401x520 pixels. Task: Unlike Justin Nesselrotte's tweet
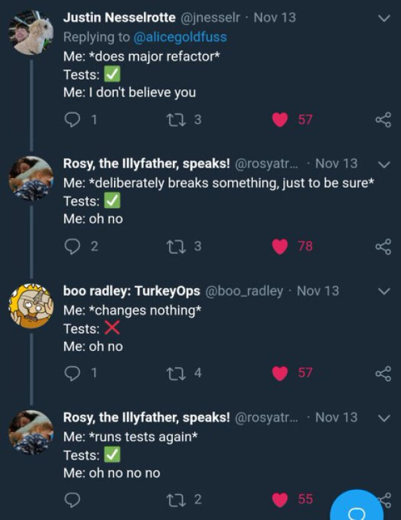pyautogui.click(x=279, y=117)
